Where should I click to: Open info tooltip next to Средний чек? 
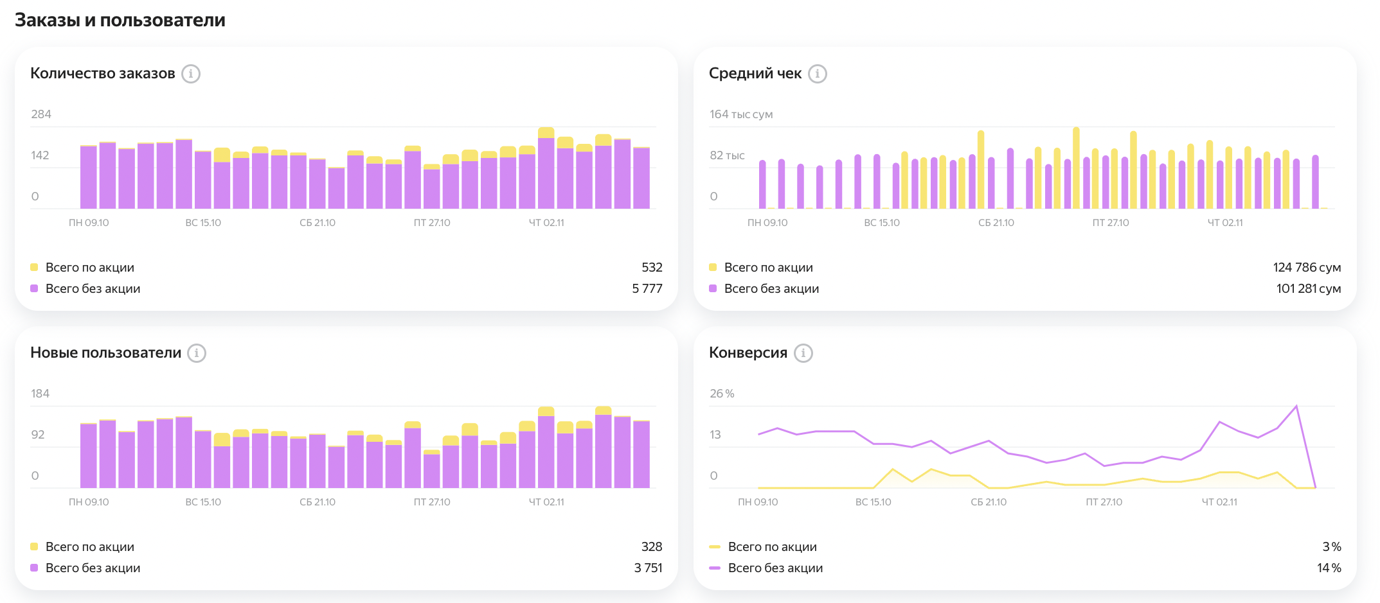click(817, 74)
